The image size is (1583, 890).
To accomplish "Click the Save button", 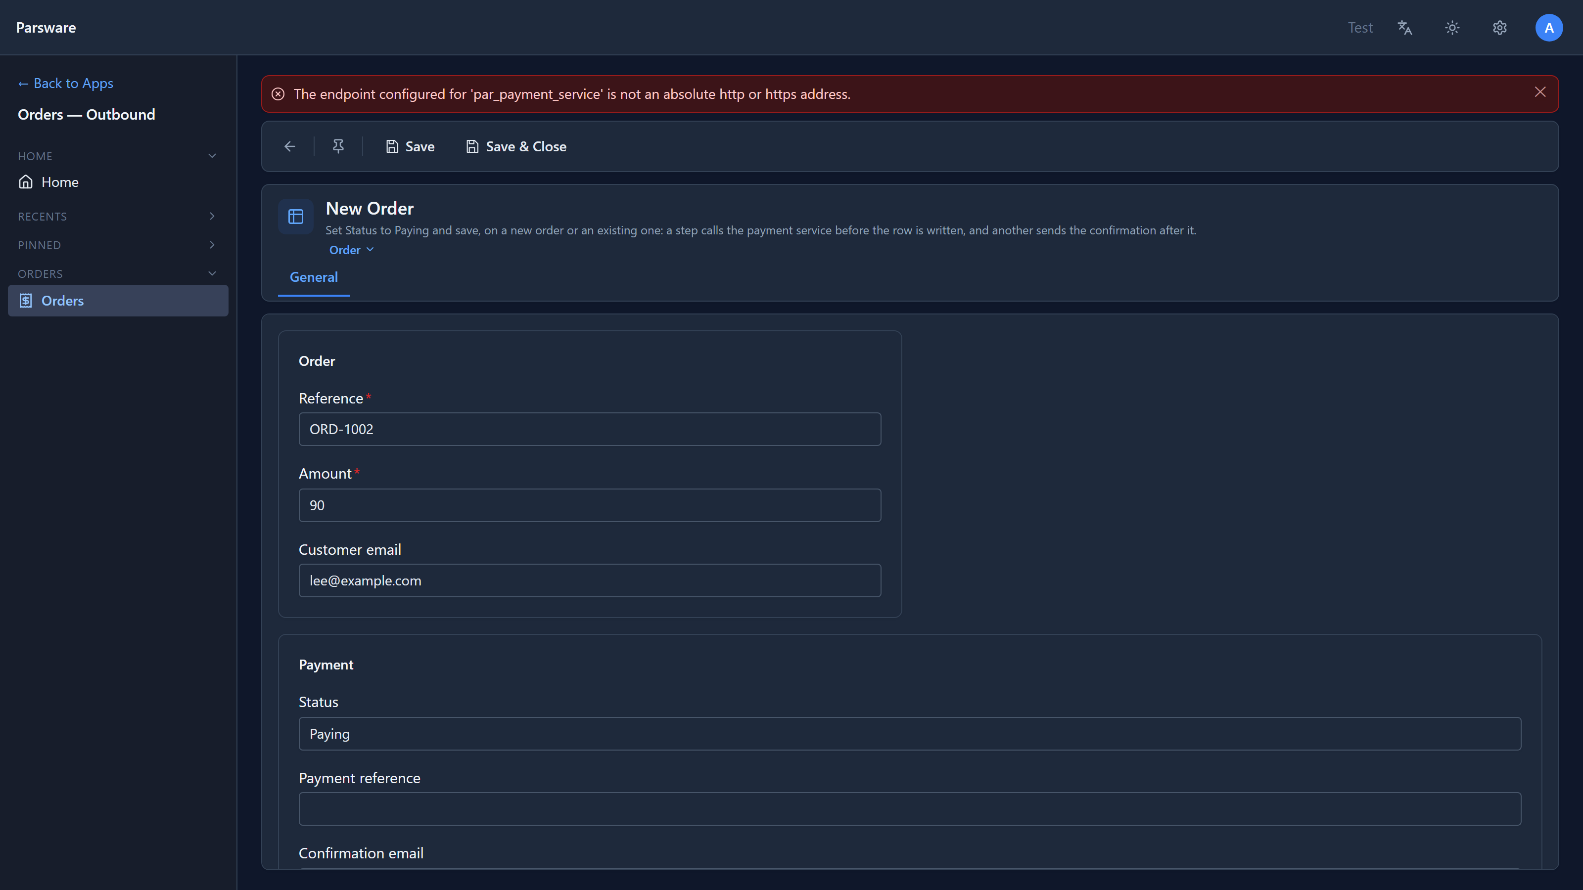I will pyautogui.click(x=410, y=146).
